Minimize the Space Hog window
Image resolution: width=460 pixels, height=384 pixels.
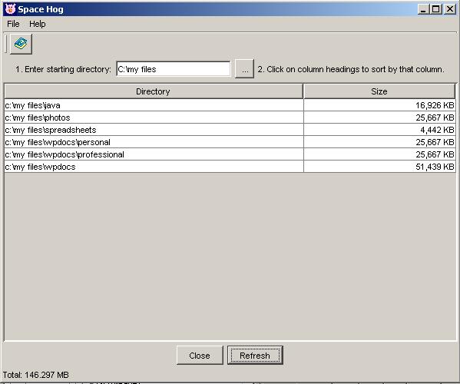coord(423,9)
